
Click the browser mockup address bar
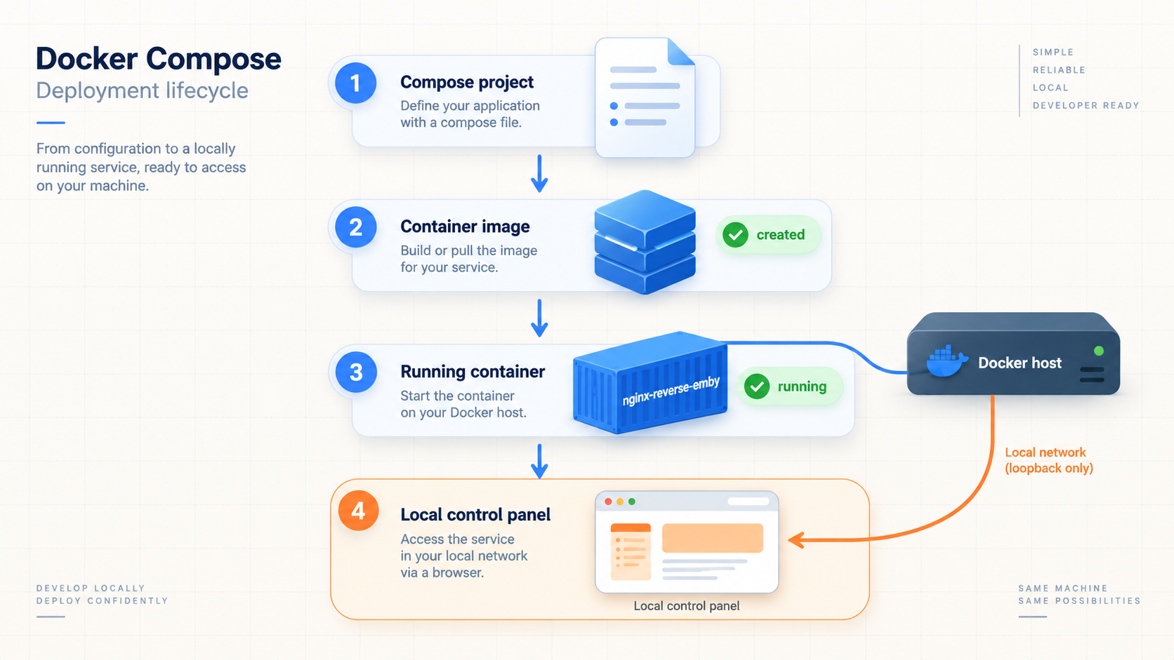coord(748,501)
